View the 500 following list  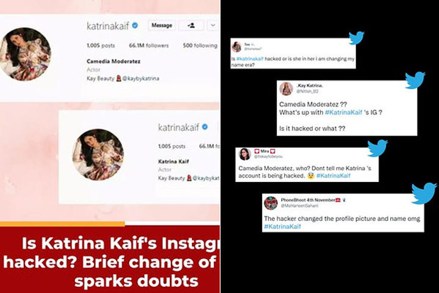(200, 45)
